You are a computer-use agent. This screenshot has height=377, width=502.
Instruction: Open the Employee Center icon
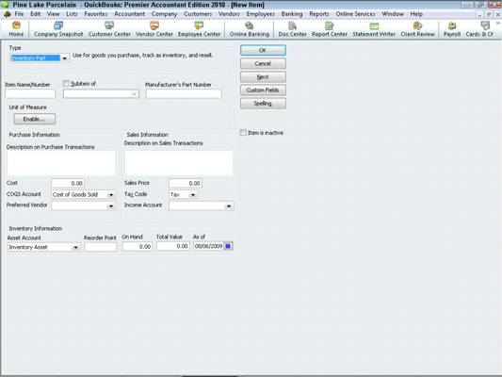tap(199, 29)
